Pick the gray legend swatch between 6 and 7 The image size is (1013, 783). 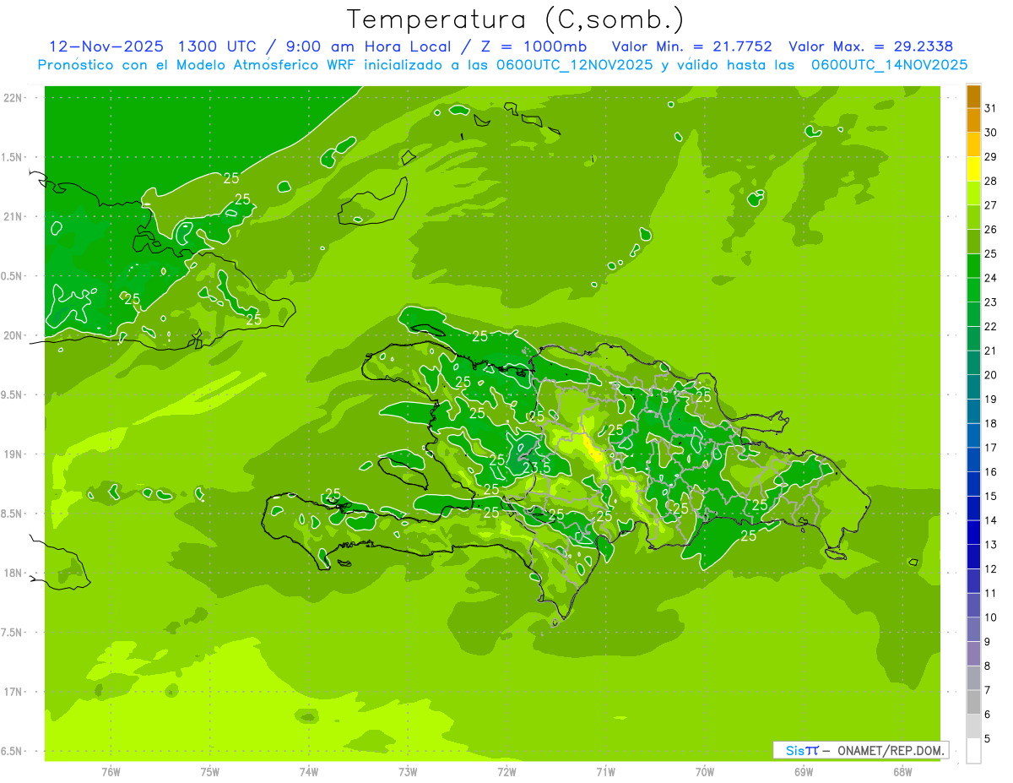pos(973,703)
